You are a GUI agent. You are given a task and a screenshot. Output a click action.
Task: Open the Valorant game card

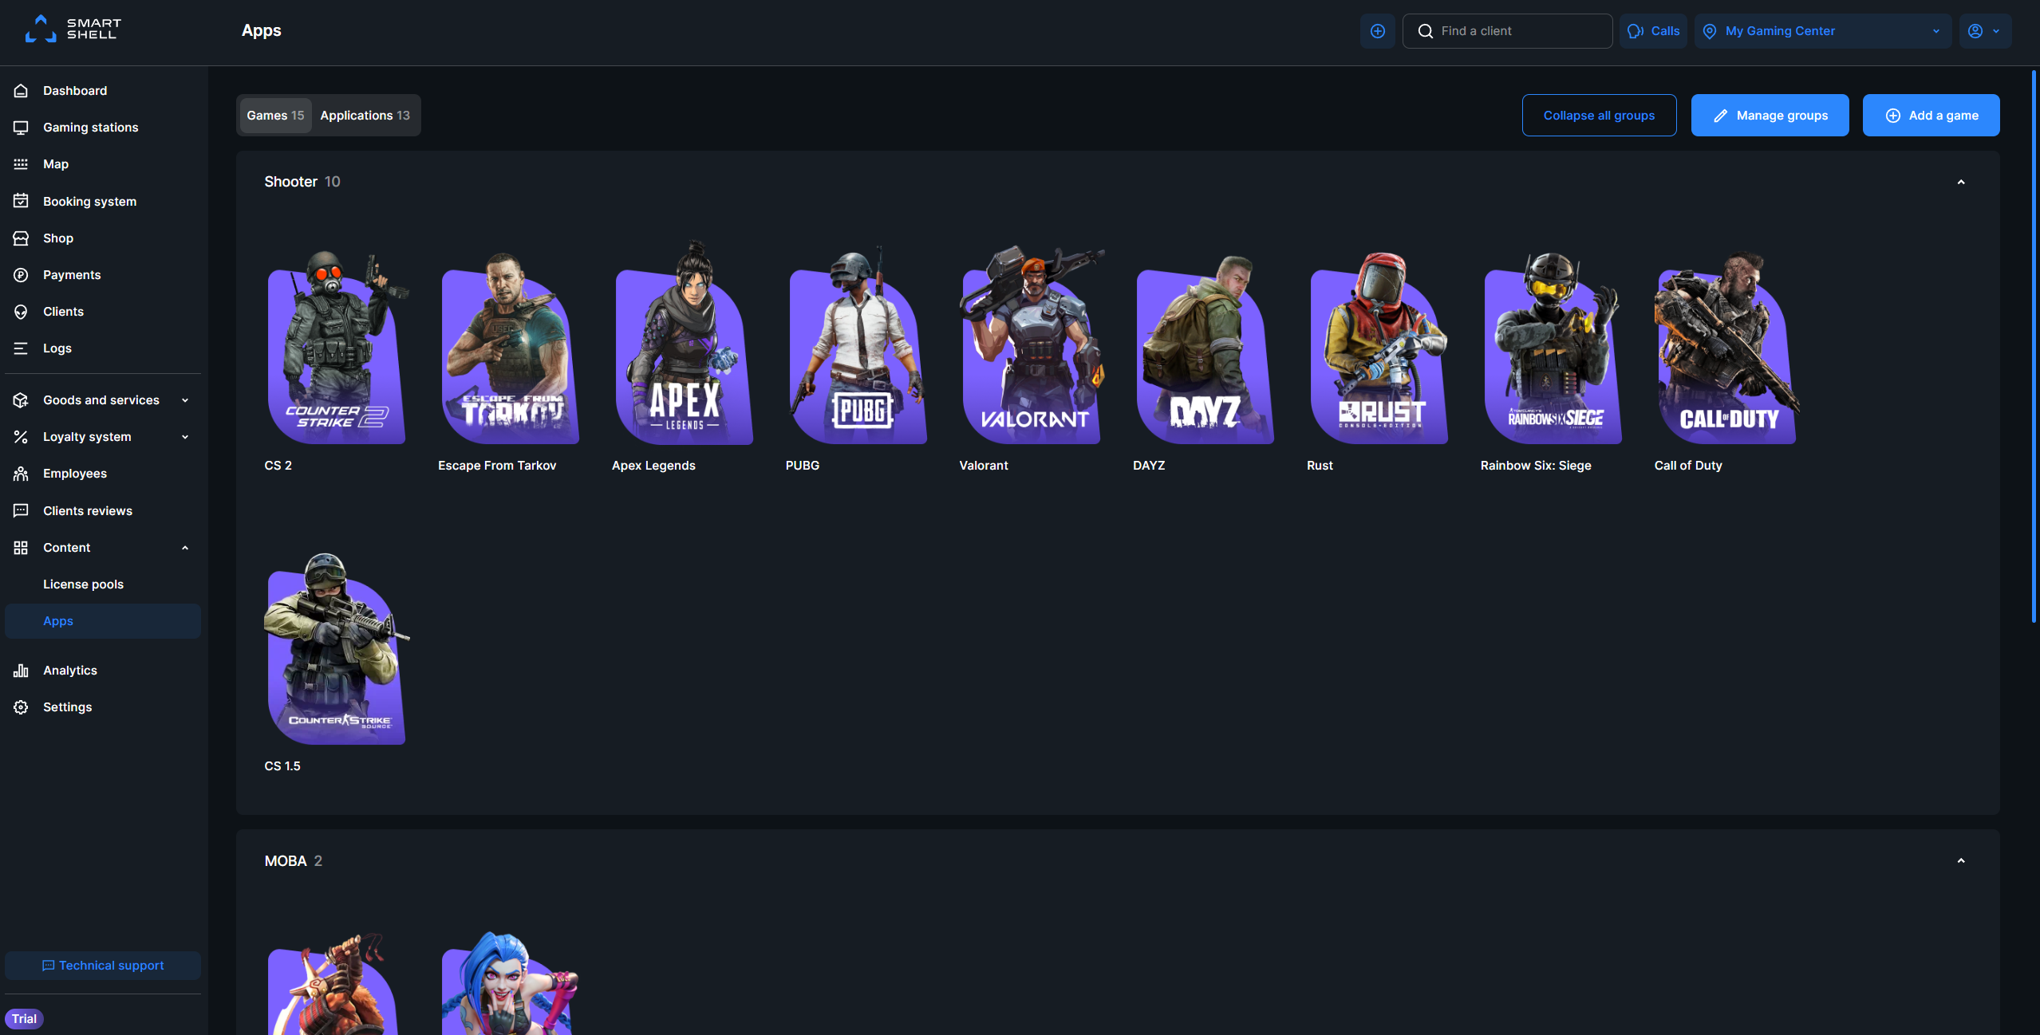(1032, 357)
